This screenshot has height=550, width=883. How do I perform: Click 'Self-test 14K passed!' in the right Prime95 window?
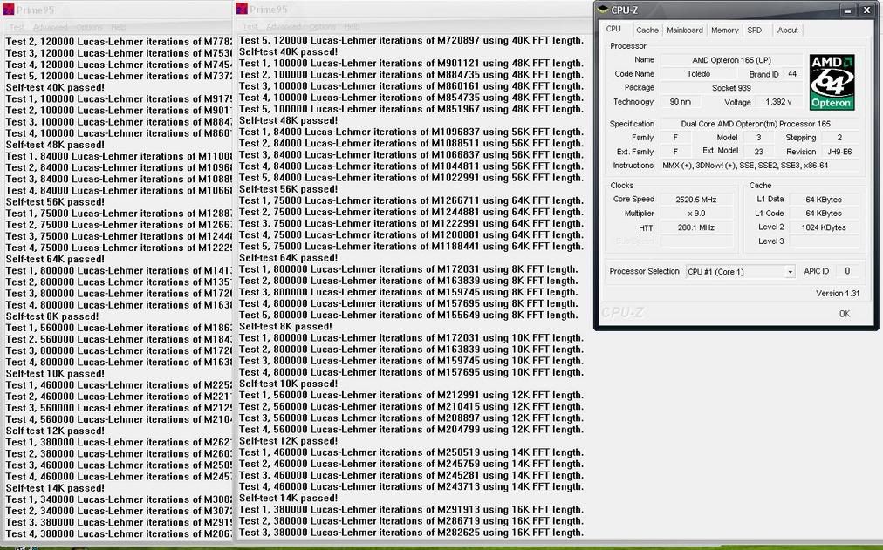[x=288, y=498]
